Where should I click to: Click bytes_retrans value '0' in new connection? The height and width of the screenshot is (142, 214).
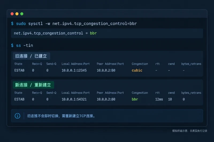click(184, 99)
